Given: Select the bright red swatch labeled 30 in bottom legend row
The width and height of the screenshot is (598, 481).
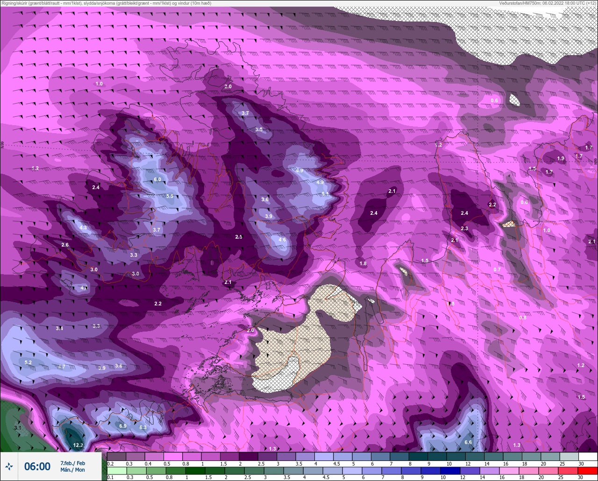Looking at the screenshot, I should [588, 470].
